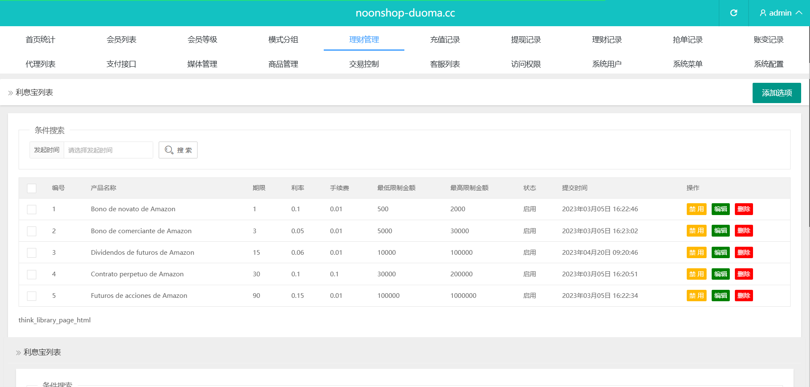This screenshot has height=387, width=810.
Task: Edit Contrato perpetuo de Amazon entry
Action: (x=720, y=274)
